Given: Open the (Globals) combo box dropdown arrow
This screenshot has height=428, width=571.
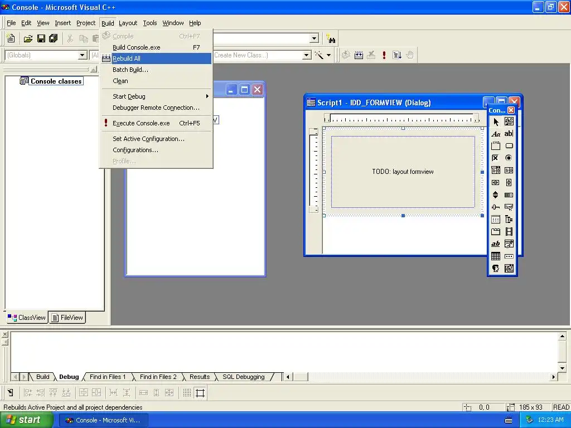Looking at the screenshot, I should tap(83, 55).
